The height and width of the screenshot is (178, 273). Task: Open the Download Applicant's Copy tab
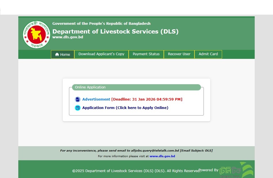[x=101, y=54]
